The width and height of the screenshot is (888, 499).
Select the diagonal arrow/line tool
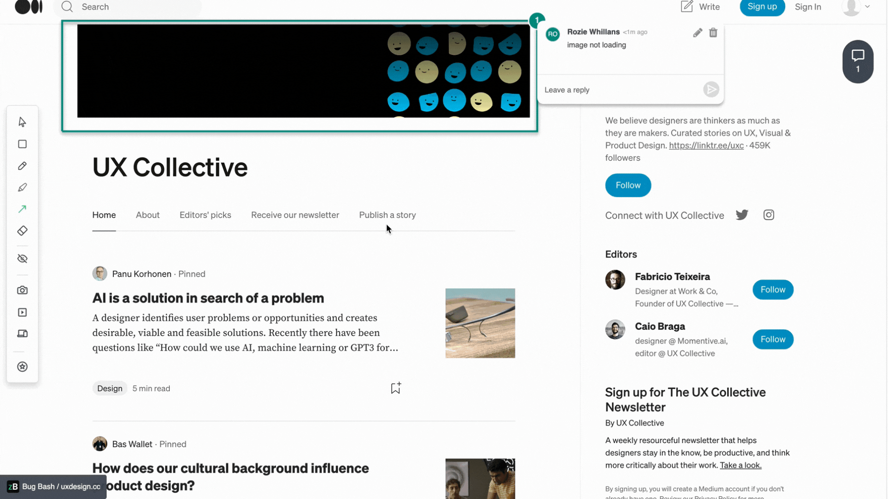click(x=23, y=209)
